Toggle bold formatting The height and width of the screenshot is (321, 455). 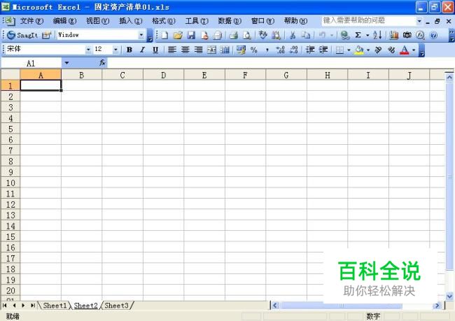129,50
